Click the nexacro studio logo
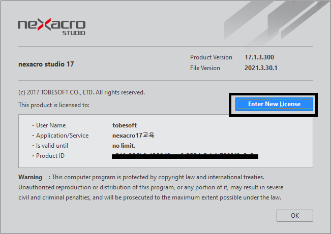The image size is (331, 234). tap(51, 26)
